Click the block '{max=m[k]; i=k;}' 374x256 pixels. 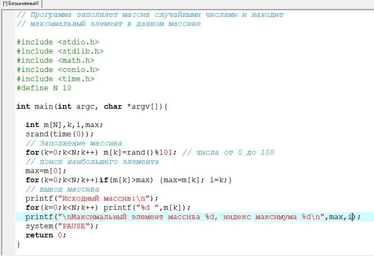195,180
